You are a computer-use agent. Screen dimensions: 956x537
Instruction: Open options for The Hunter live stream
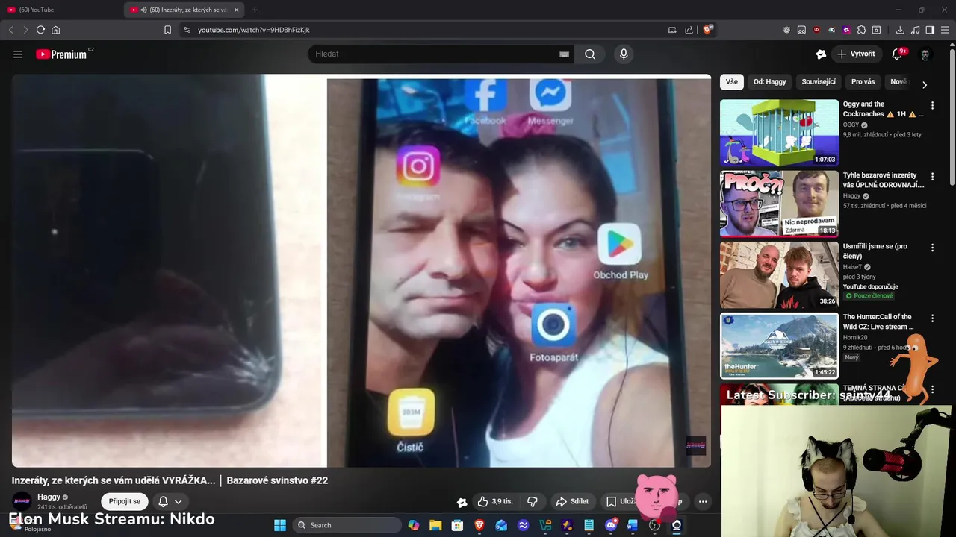932,318
